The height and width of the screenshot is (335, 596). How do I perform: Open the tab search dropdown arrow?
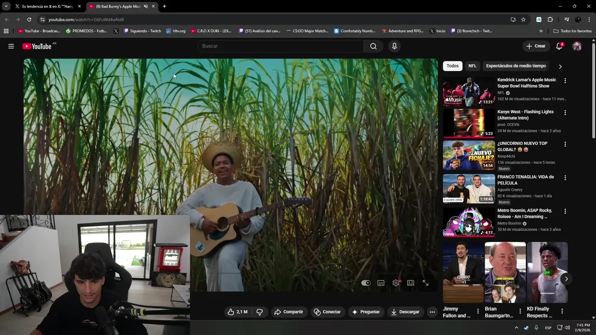(x=6, y=7)
